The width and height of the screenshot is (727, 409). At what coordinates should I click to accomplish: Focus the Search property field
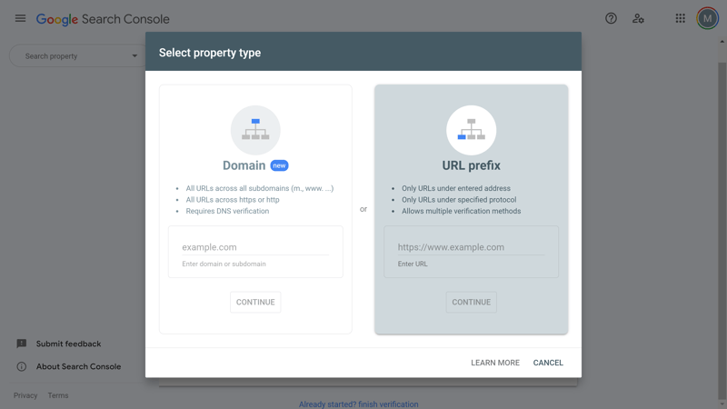coord(77,56)
